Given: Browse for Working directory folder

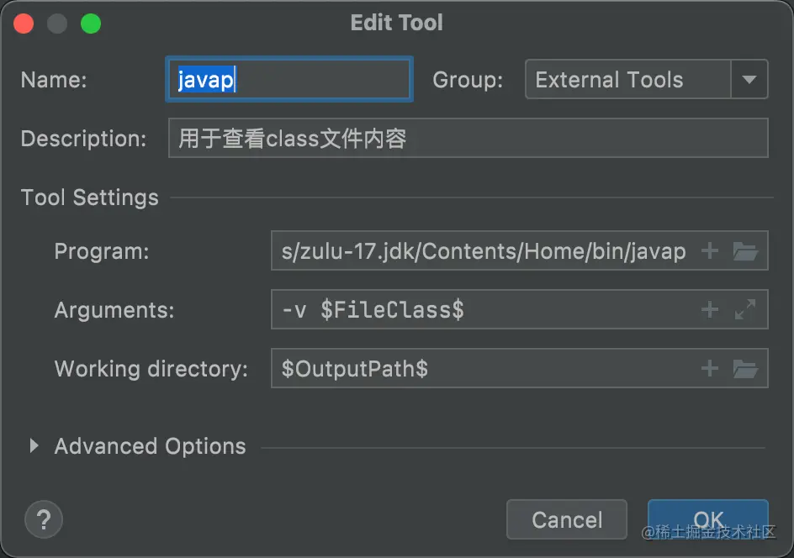Looking at the screenshot, I should (745, 368).
